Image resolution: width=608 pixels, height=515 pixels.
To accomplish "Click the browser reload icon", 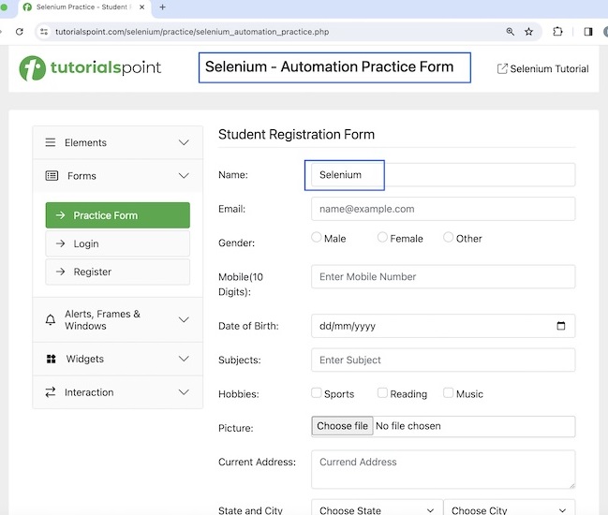I will 19,32.
